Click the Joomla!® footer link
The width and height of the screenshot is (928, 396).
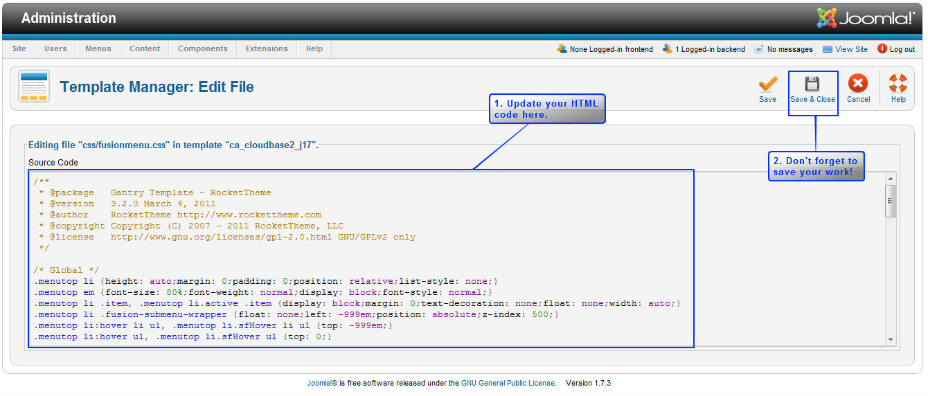click(x=322, y=383)
